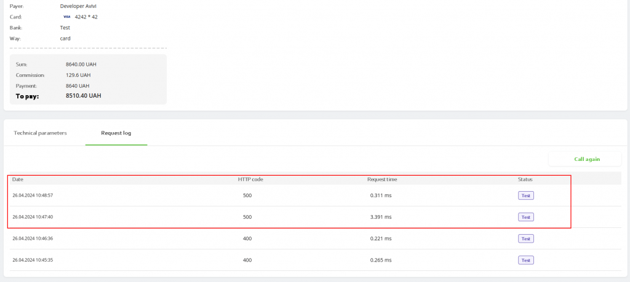The width and height of the screenshot is (630, 282).
Task: Open Test status of 10:46:36 request
Action: [x=525, y=238]
